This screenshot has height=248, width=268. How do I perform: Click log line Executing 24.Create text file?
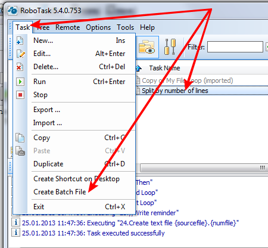pyautogui.click(x=130, y=223)
